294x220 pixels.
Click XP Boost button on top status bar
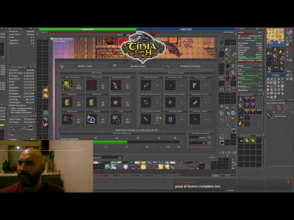(x=228, y=32)
